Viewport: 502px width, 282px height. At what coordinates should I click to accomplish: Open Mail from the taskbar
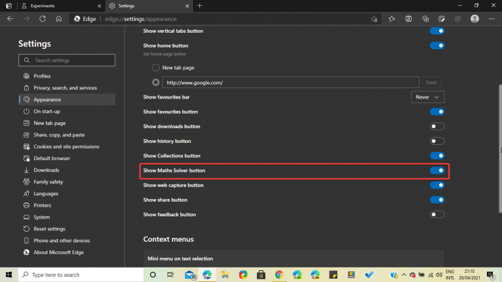190,275
